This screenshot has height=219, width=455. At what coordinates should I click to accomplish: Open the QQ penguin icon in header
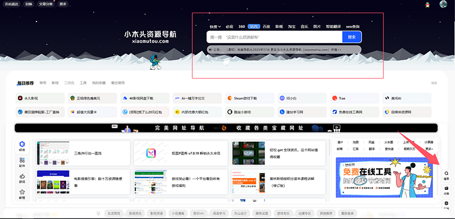pos(427,5)
